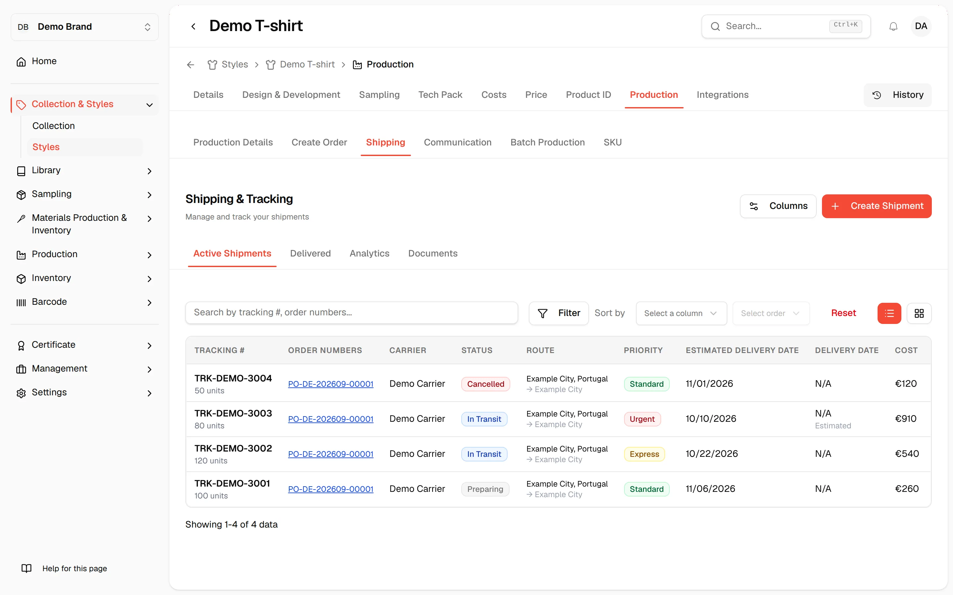
Task: Click the Barcode sidebar icon
Action: click(x=21, y=302)
